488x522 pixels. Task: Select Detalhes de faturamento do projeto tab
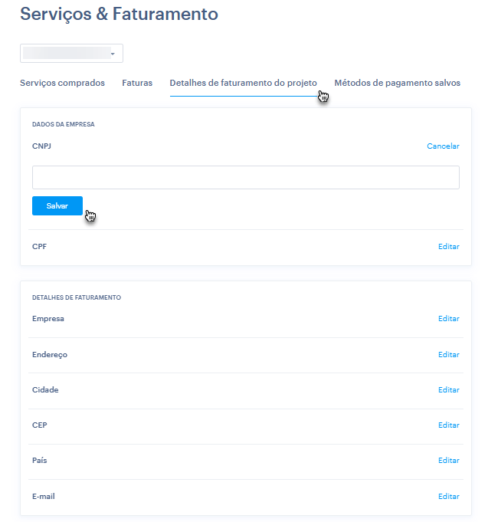tap(243, 83)
